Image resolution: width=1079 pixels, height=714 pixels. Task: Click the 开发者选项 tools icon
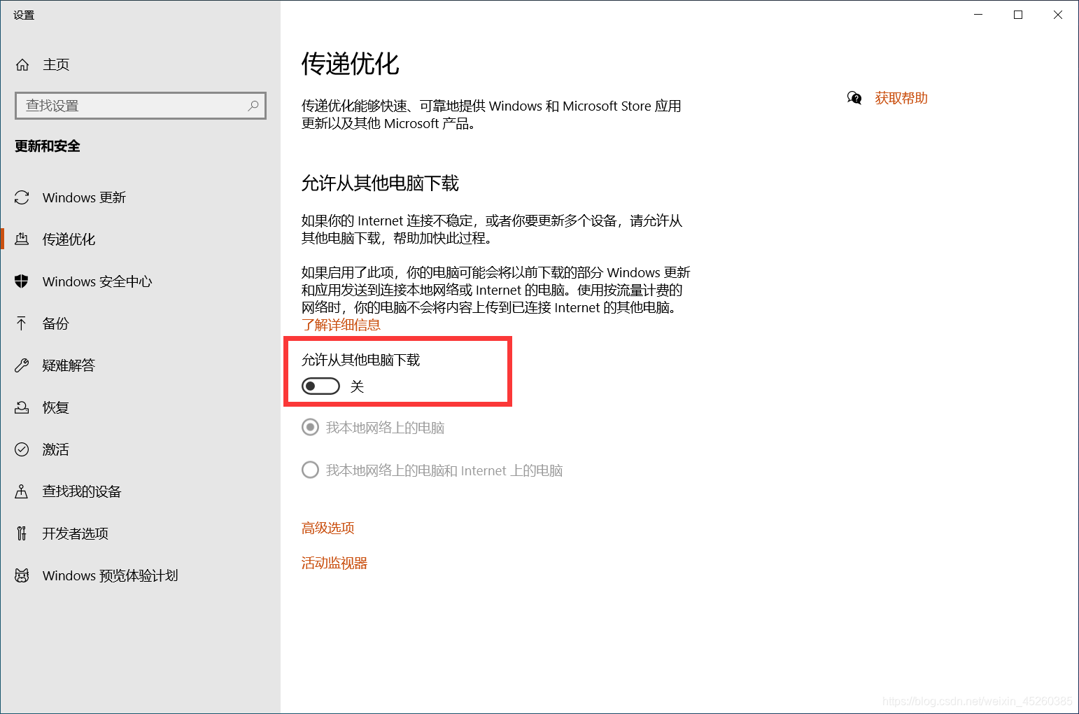22,533
